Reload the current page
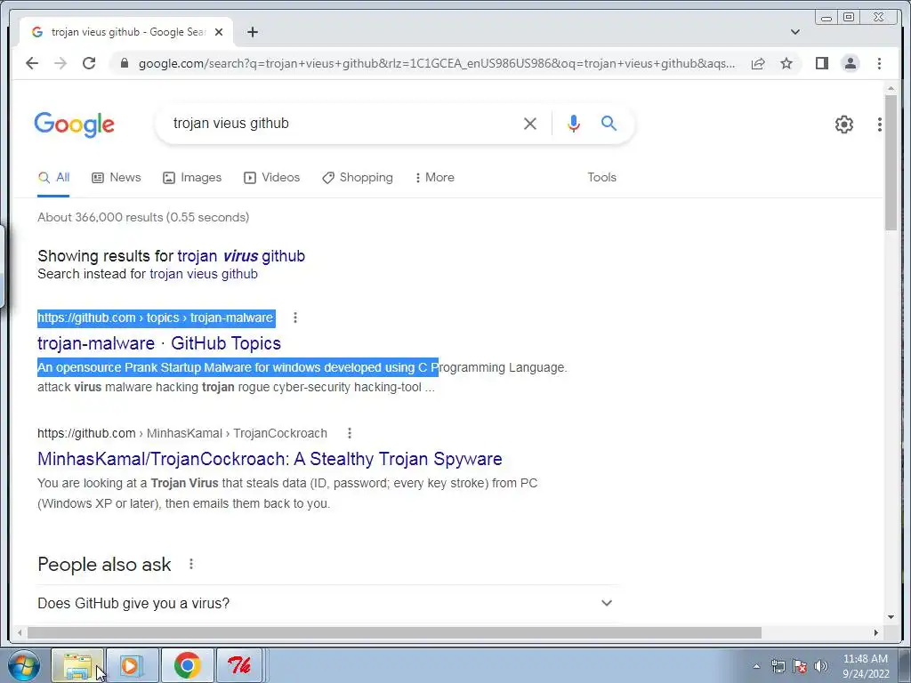This screenshot has width=911, height=683. 89,63
